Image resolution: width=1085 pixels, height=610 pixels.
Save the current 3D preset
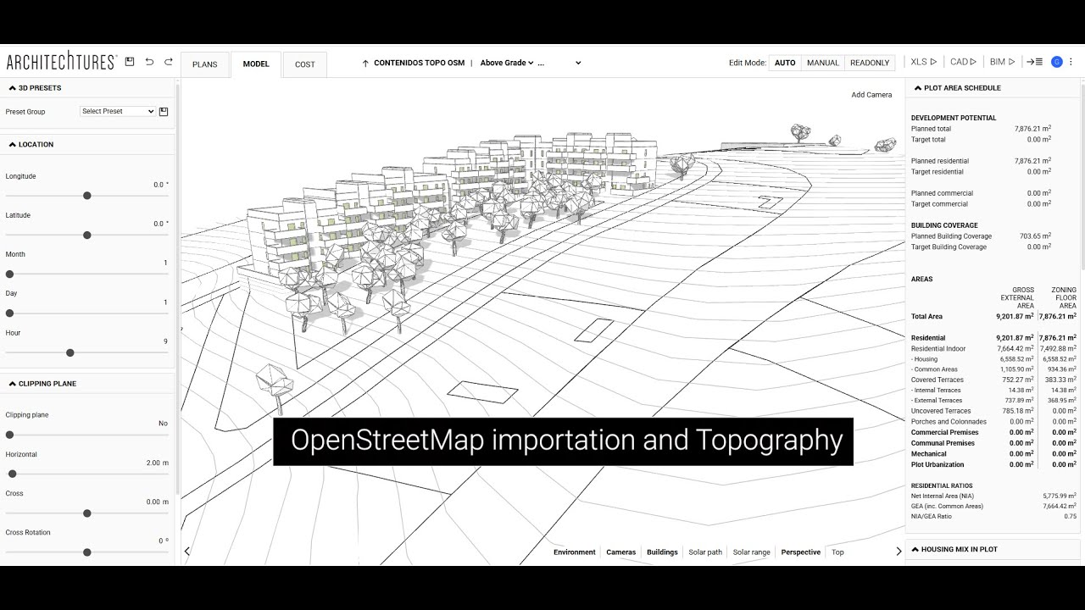click(x=164, y=112)
